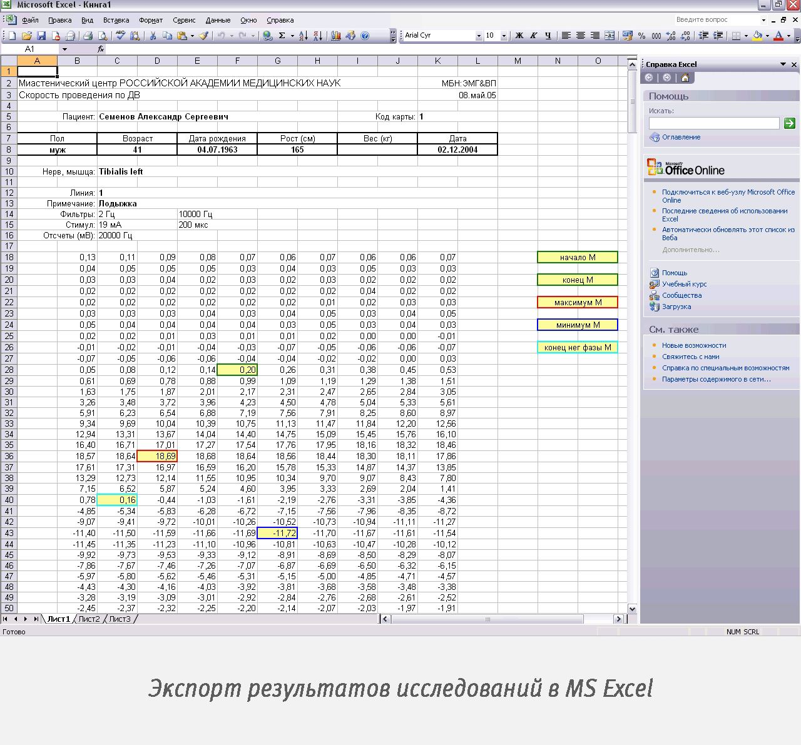This screenshot has width=801, height=745.
Task: Select the highlighted cell with value 18,69
Action: [x=157, y=456]
